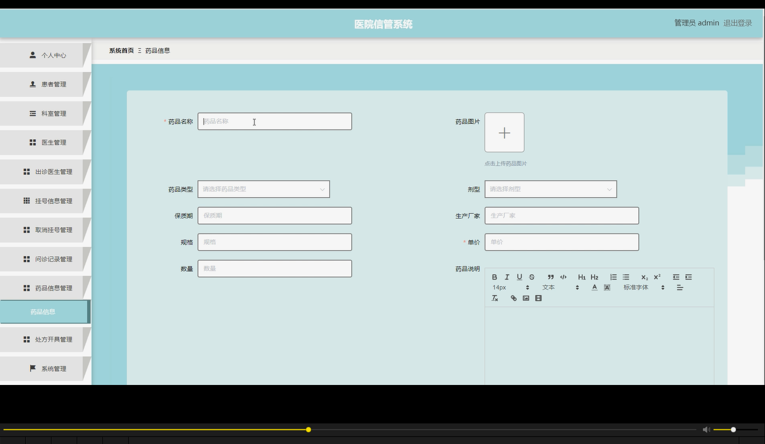Mute audio via speaker icon
765x444 pixels.
(706, 429)
